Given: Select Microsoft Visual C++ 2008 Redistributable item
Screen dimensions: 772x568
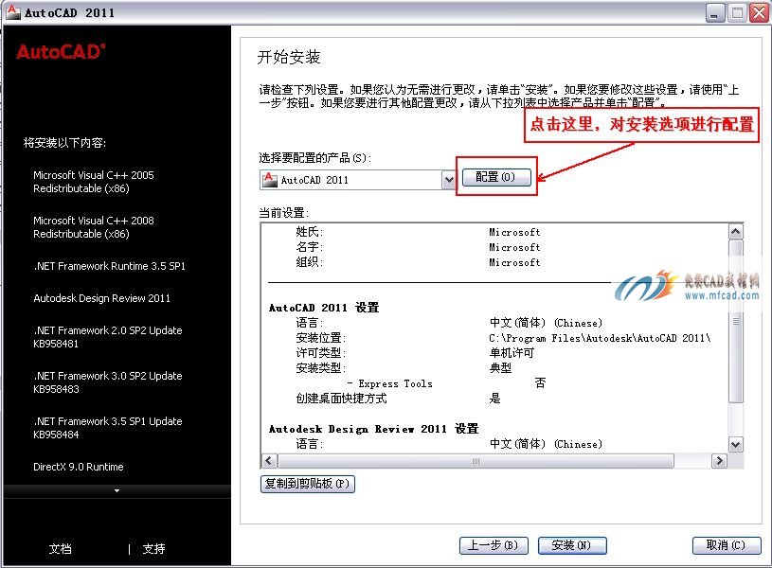Looking at the screenshot, I should click(94, 227).
